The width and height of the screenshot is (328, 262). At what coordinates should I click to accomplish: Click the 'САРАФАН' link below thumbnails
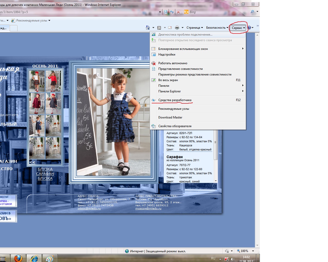(45, 174)
